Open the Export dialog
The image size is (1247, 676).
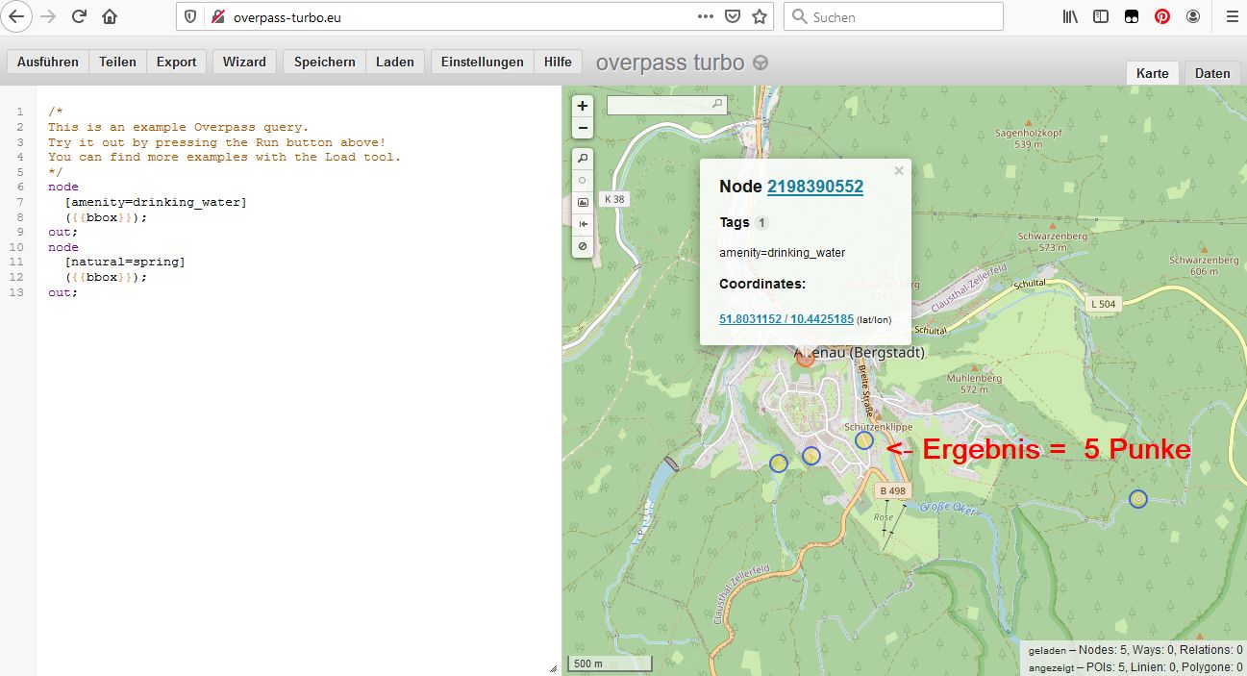click(176, 62)
